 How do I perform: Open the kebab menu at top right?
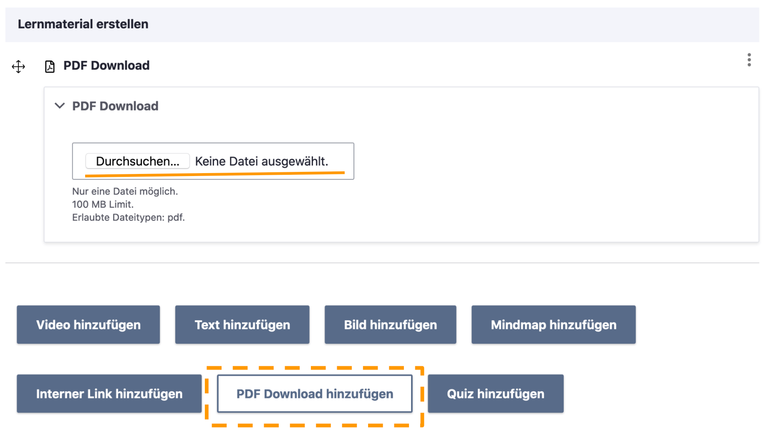(749, 60)
